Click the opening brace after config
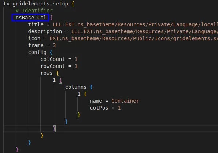The height and width of the screenshot is (153, 218). coord(51,52)
